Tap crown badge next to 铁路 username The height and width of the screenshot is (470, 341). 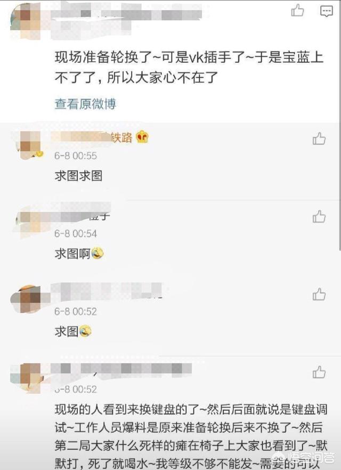(142, 137)
